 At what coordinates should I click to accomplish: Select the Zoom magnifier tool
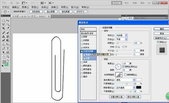coord(8,57)
